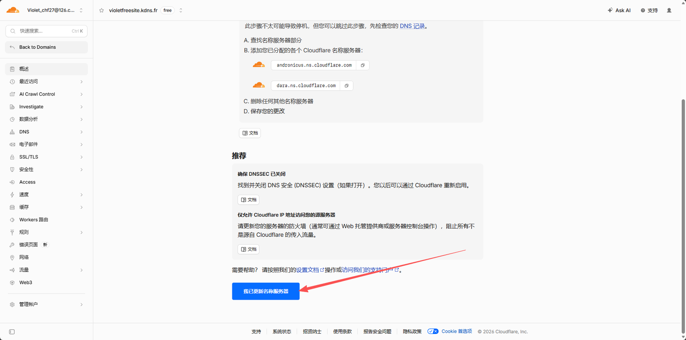This screenshot has height=340, width=686.
Task: Open footer 招贤纳士 link
Action: click(312, 331)
